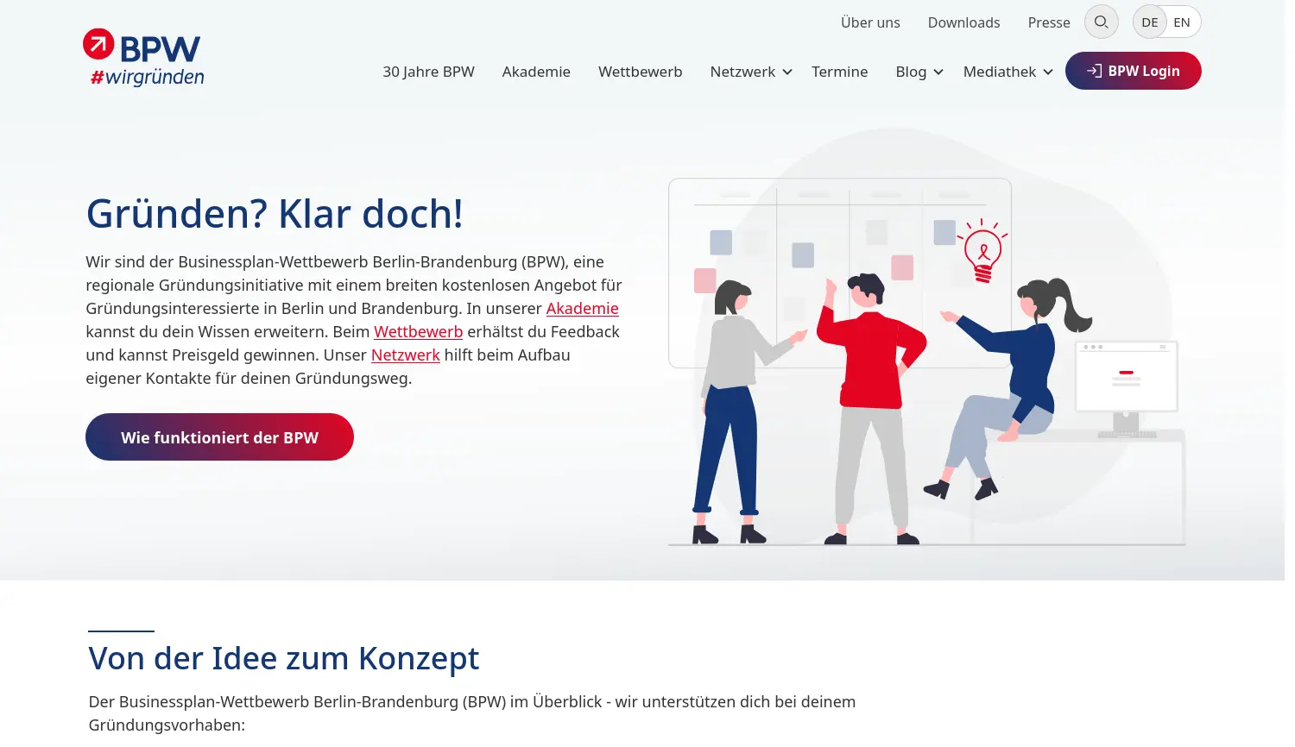1295x747 pixels.
Task: Follow the Netzwerk link in the paragraph
Action: coord(405,355)
